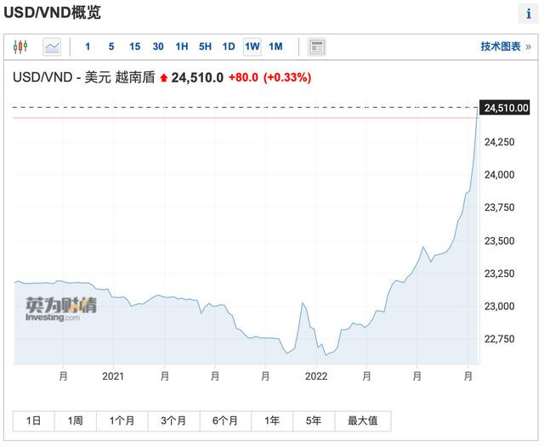This screenshot has width=544, height=446.
Task: Click the 24,510.00 current price label
Action: 506,108
